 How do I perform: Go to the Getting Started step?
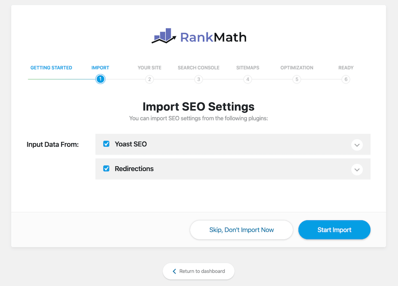pyautogui.click(x=51, y=68)
